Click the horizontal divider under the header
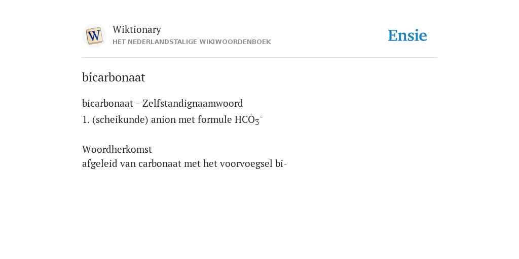Viewport: 519px width, 259px height. (259, 58)
